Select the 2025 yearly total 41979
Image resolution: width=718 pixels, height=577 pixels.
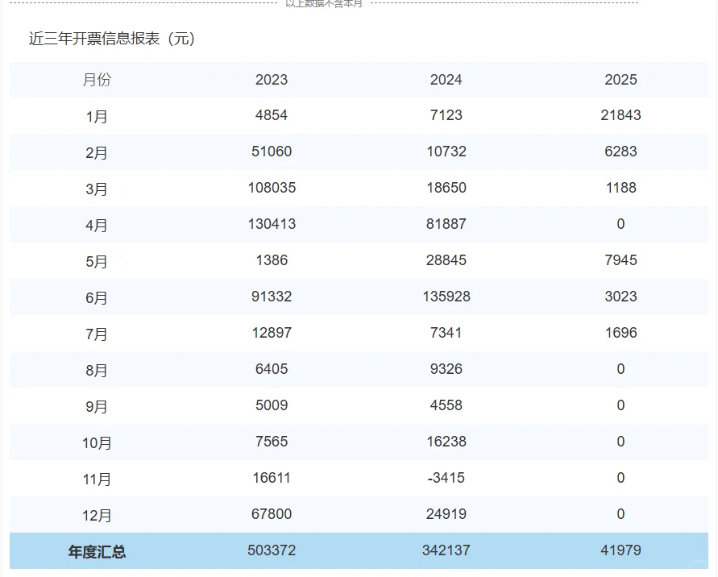click(x=621, y=551)
